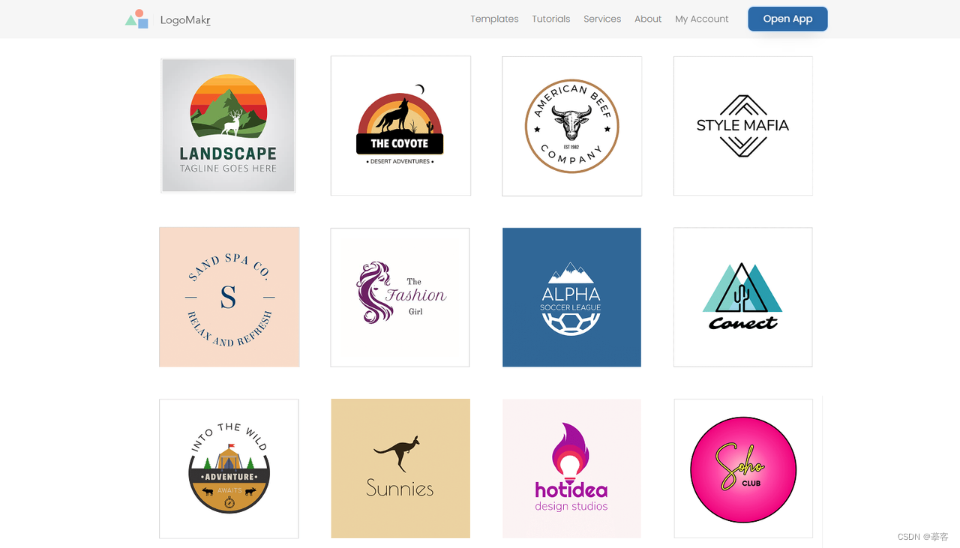Go to the Tutorials page
This screenshot has height=548, width=960.
tap(551, 19)
